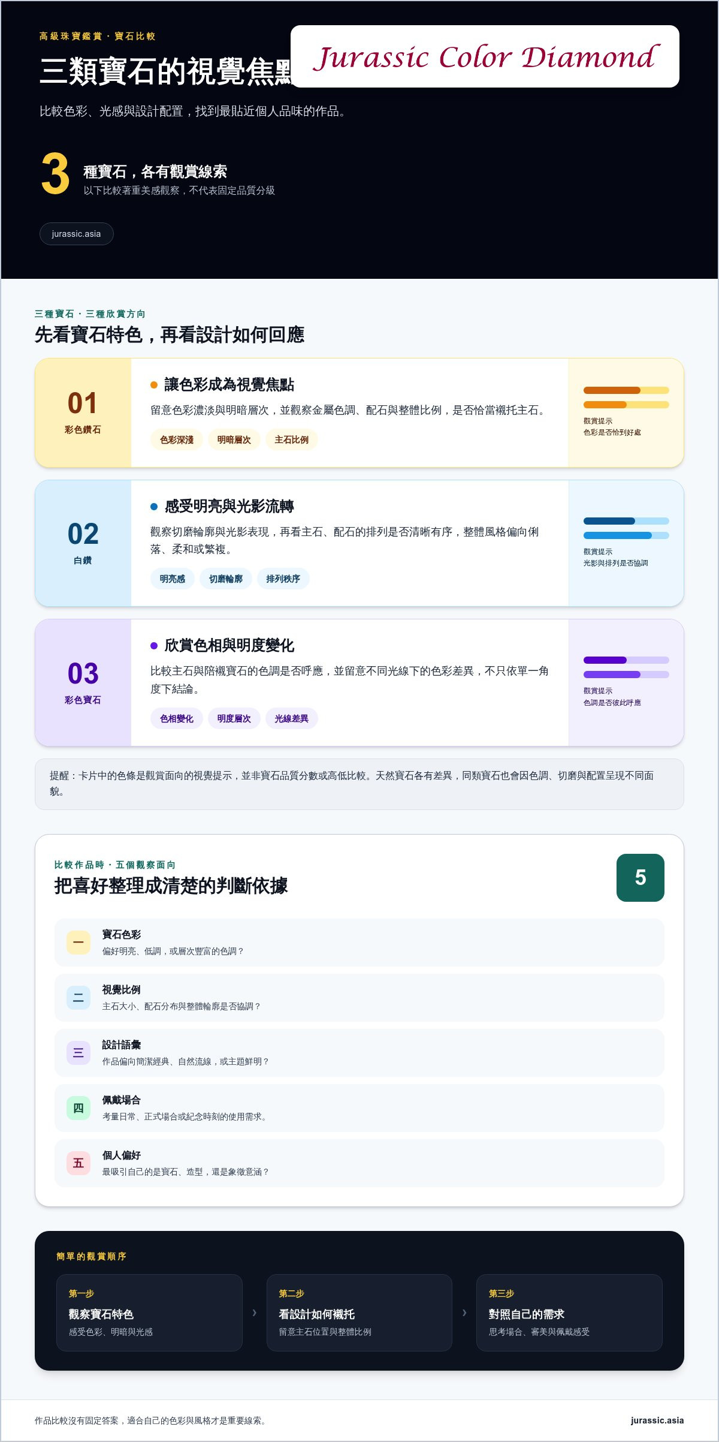The height and width of the screenshot is (1442, 719).
Task: Choose the 色相變化 tag
Action: coord(177,718)
